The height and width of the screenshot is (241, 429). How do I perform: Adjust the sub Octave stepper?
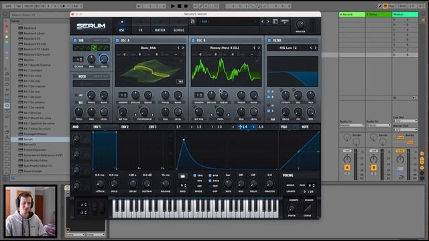(x=78, y=60)
